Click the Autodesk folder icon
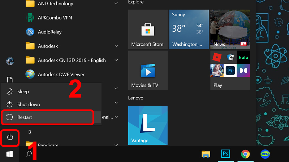289x162 pixels. 30,46
